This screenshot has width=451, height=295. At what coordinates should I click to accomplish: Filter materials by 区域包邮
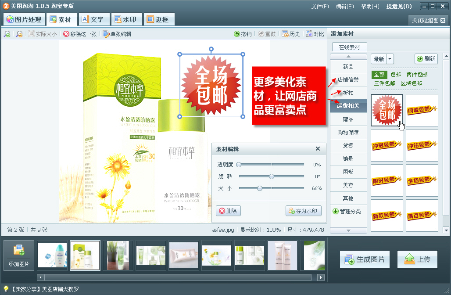(x=411, y=83)
